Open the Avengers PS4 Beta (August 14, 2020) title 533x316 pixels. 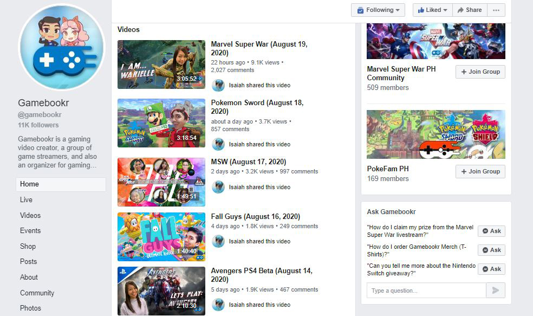click(262, 275)
